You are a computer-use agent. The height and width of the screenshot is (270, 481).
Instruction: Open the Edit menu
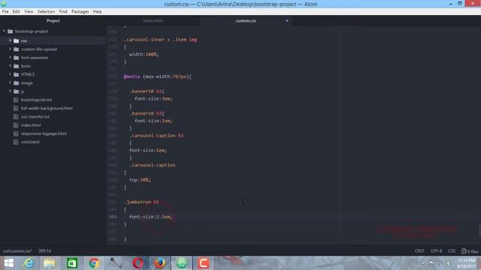pos(17,12)
